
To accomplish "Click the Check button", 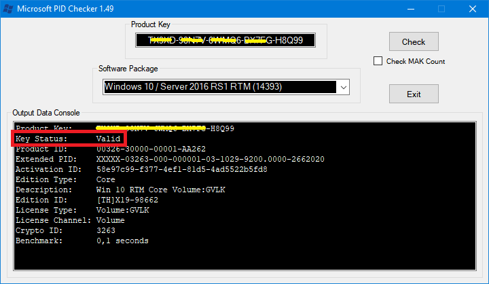I will click(x=414, y=41).
